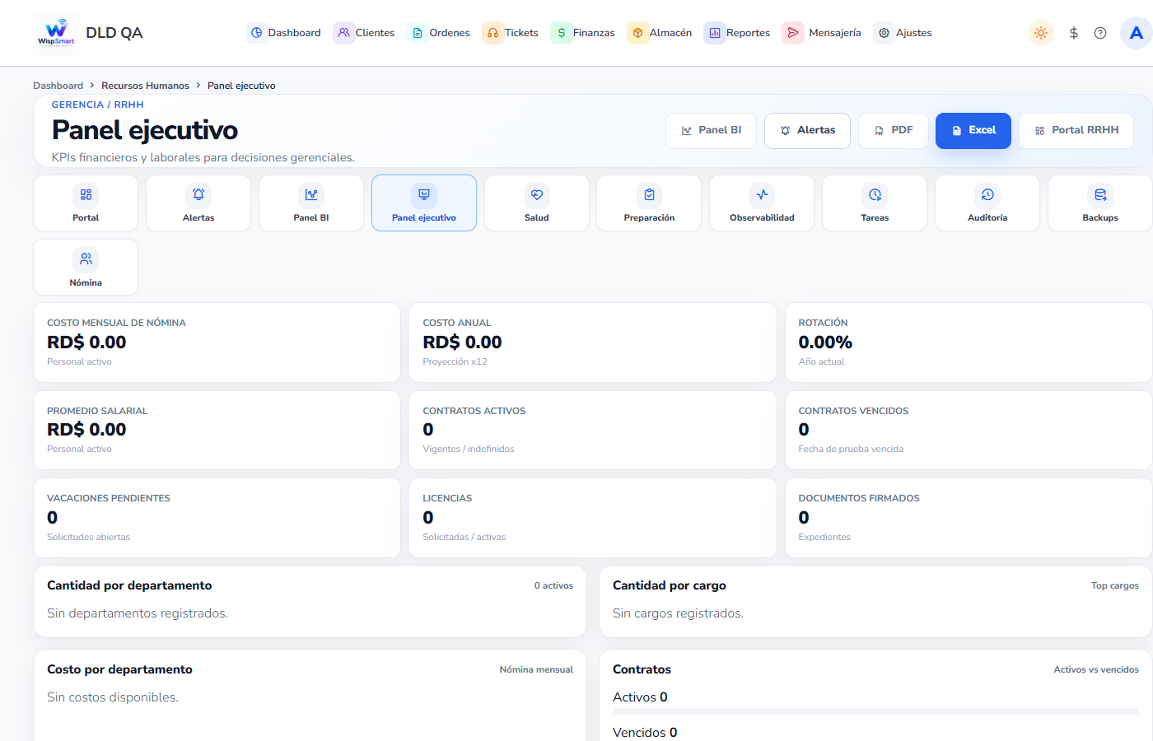Open the Observabilidad module tile

[x=762, y=203]
